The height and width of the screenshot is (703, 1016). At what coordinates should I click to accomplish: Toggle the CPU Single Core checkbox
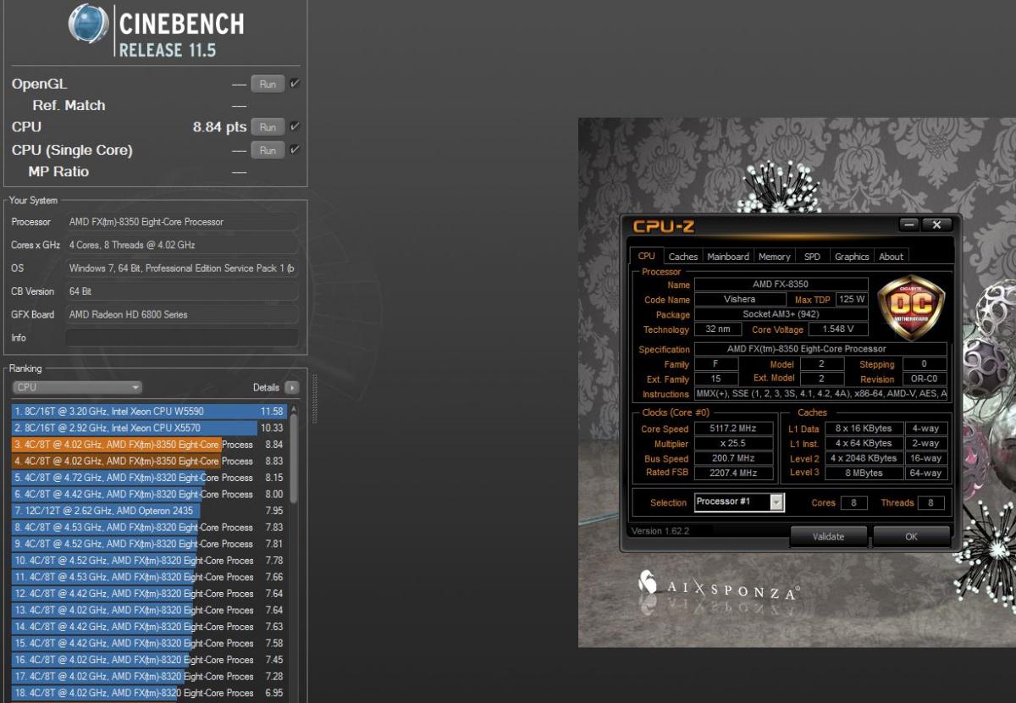pos(295,149)
